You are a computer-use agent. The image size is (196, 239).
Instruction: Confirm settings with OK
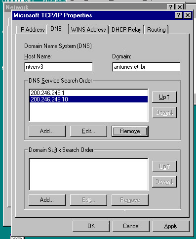tap(91, 226)
